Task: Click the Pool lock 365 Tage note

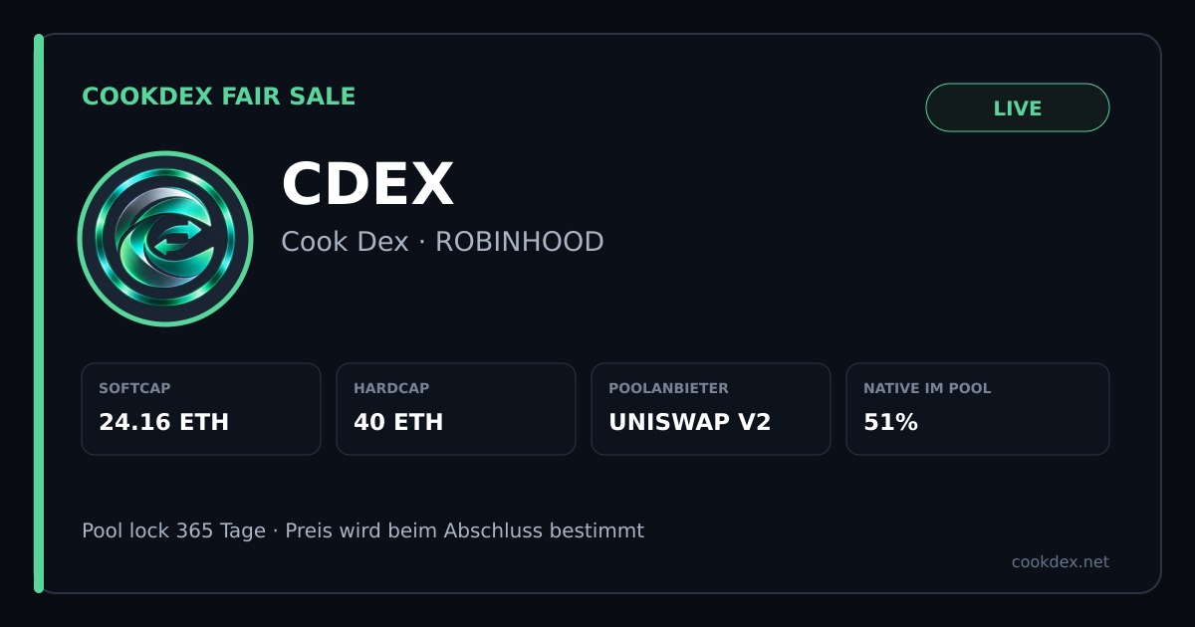Action: point(362,530)
